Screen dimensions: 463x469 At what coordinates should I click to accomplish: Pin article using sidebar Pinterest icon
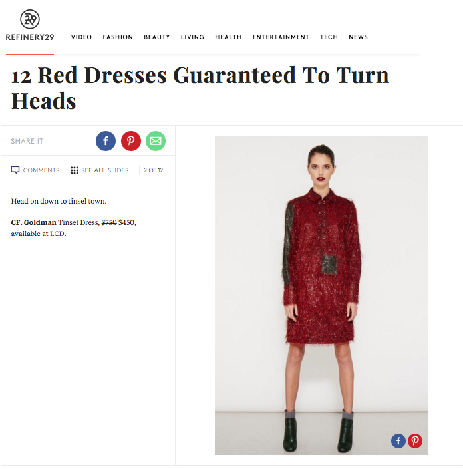[x=130, y=141]
